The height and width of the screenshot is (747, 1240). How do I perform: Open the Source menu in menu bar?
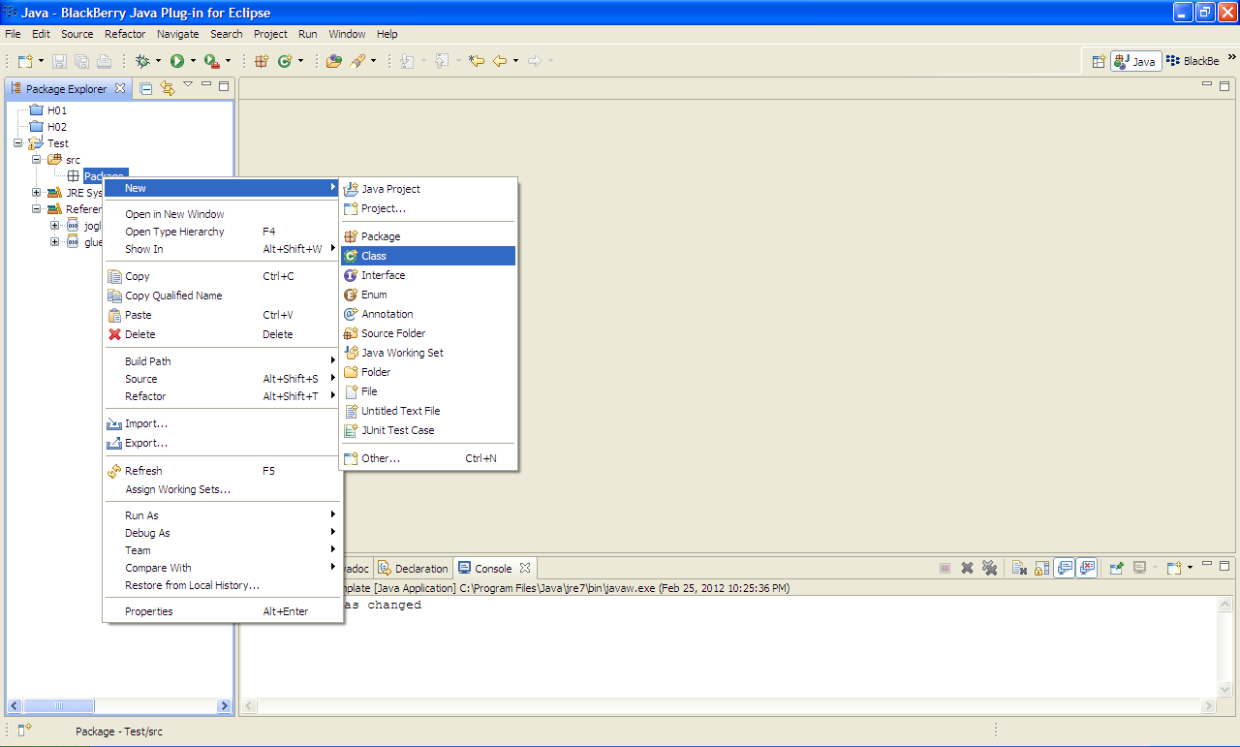click(x=77, y=34)
